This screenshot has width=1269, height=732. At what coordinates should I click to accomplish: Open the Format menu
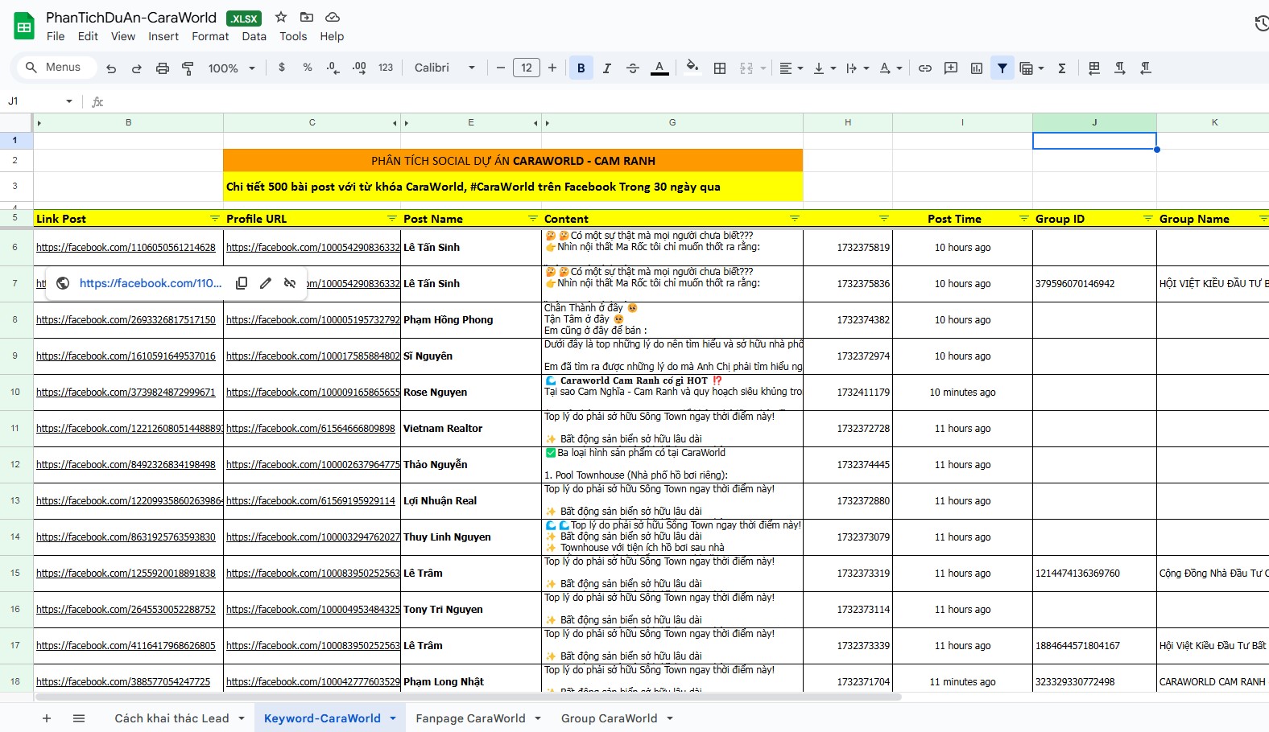210,36
